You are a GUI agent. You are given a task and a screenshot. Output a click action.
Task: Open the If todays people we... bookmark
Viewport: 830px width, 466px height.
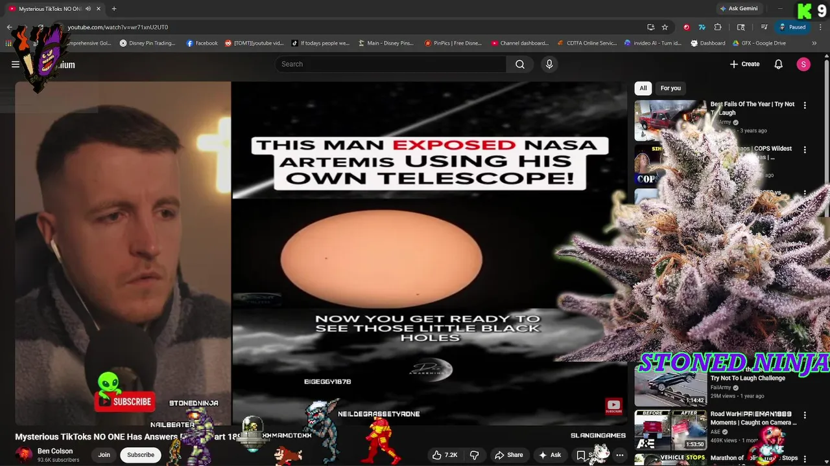[x=320, y=43]
